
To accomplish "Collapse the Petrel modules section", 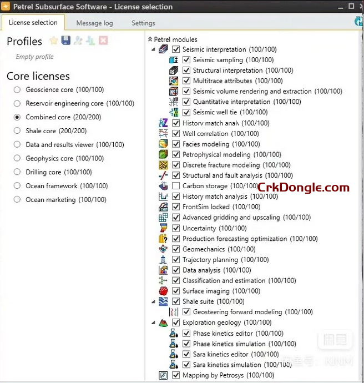I will pyautogui.click(x=150, y=39).
